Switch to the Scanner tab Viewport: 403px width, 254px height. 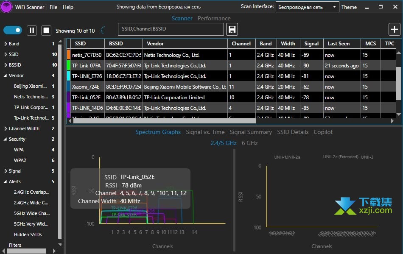(x=182, y=19)
